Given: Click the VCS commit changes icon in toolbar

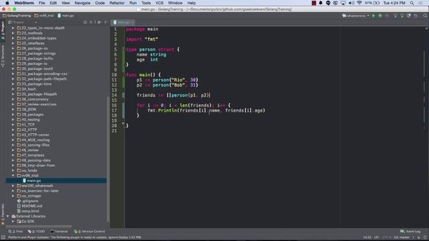Looking at the screenshot, I should click(x=402, y=16).
